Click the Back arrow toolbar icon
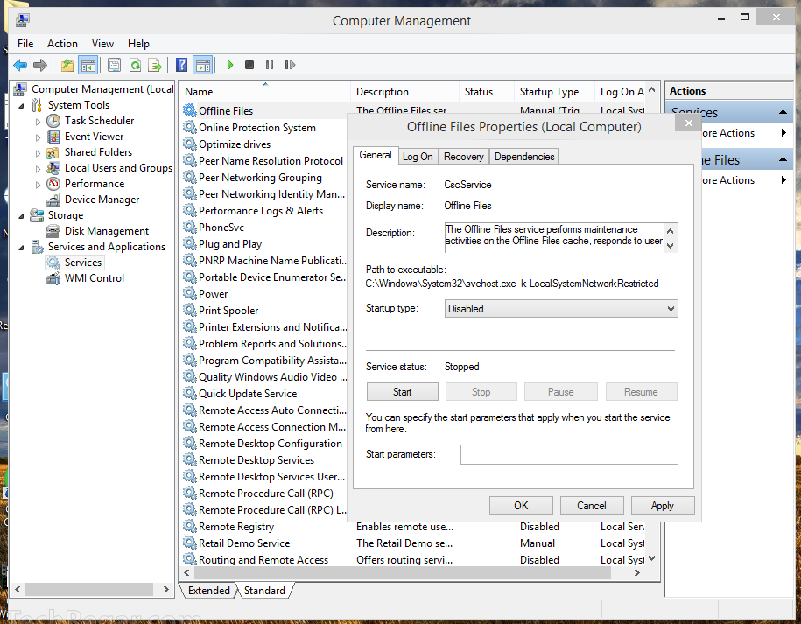The width and height of the screenshot is (801, 624). (x=20, y=65)
